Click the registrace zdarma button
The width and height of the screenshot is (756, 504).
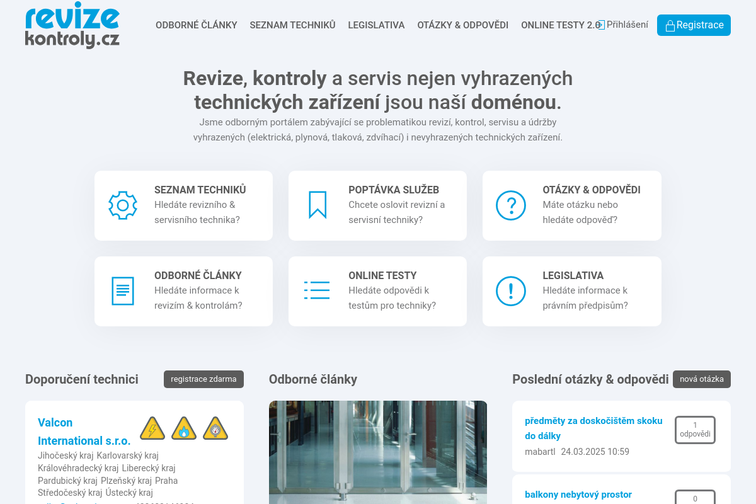pyautogui.click(x=203, y=379)
